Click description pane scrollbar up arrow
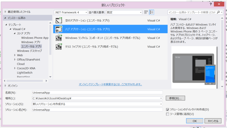Viewport: 227px width, 128px height. [x=222, y=18]
